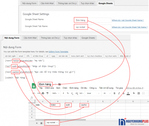Image resolution: width=149 pixels, height=126 pixels.
Task: Open the Chỉnh sửa menu
Action: (x=49, y=88)
